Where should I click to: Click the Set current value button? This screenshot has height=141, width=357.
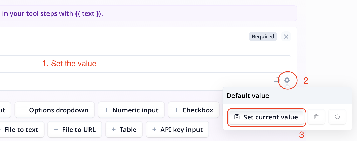(x=266, y=117)
